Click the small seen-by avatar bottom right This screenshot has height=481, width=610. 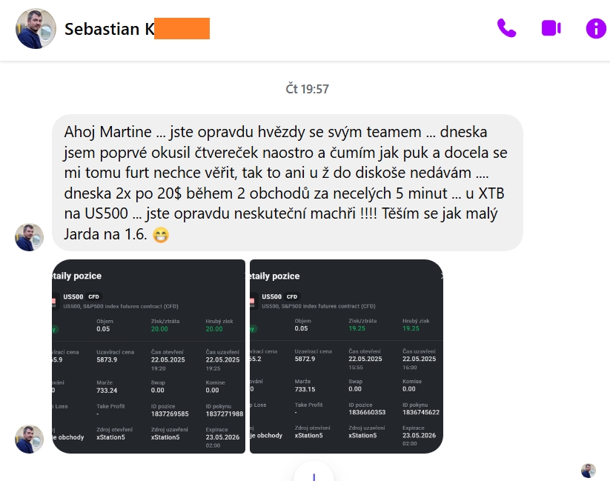pyautogui.click(x=589, y=471)
